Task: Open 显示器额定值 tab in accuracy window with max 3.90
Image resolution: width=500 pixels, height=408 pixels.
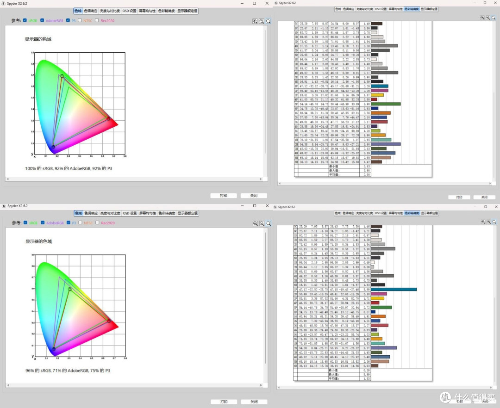Action: [429, 9]
